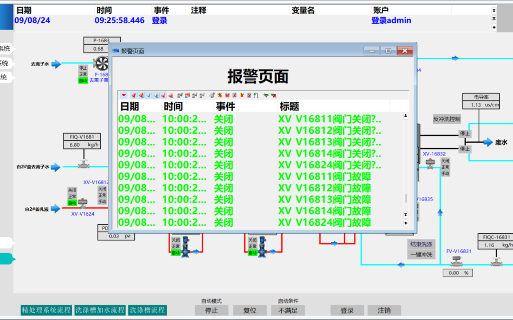The image size is (513, 320).
Task: Select alarm row XV V16811阀门故障
Action: pyautogui.click(x=261, y=177)
